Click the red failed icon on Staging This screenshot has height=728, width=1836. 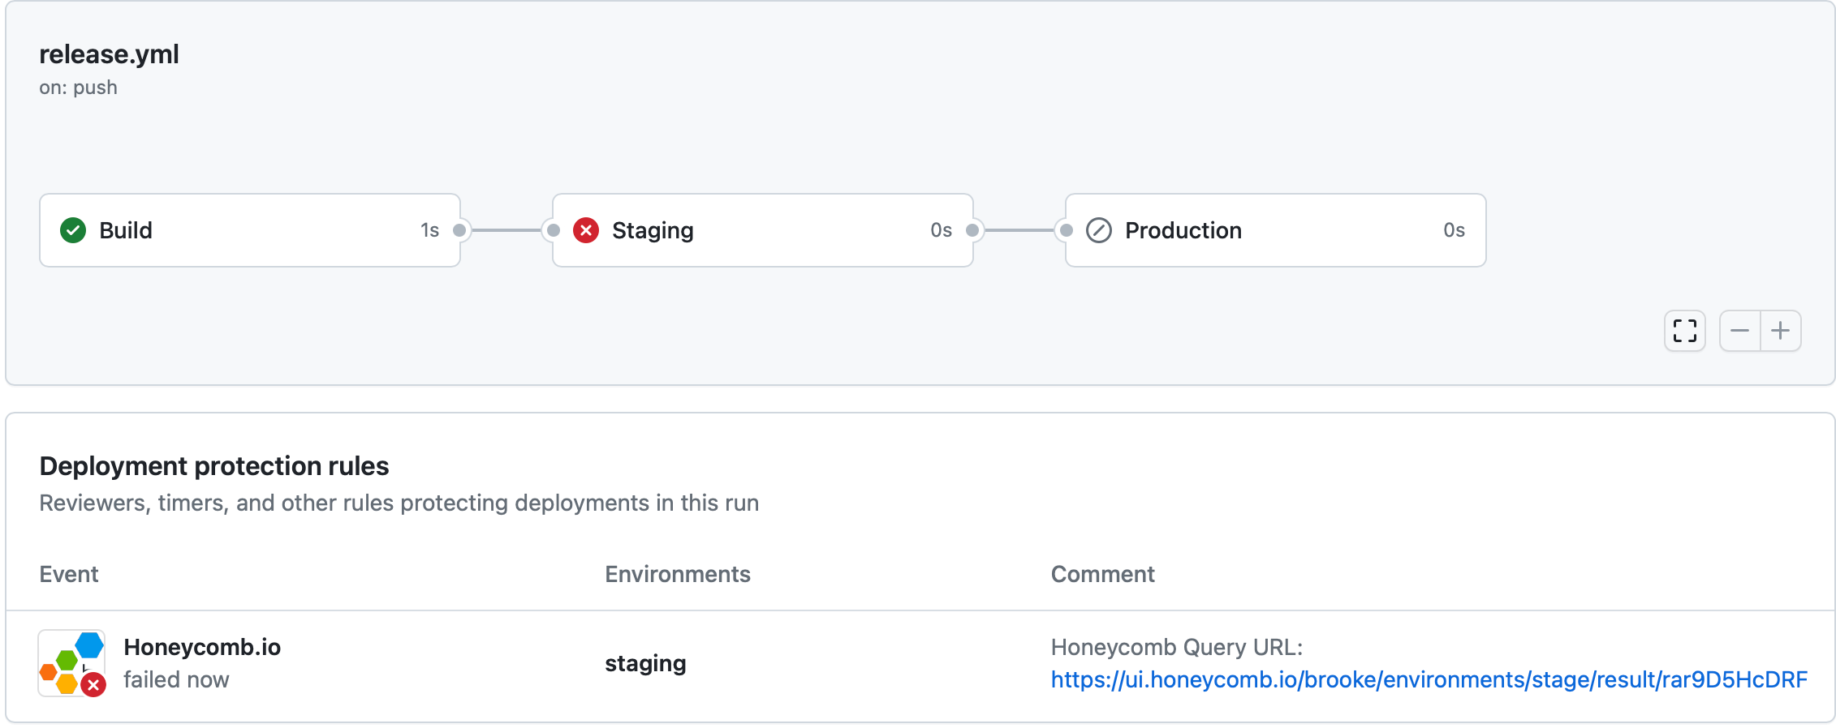[586, 230]
